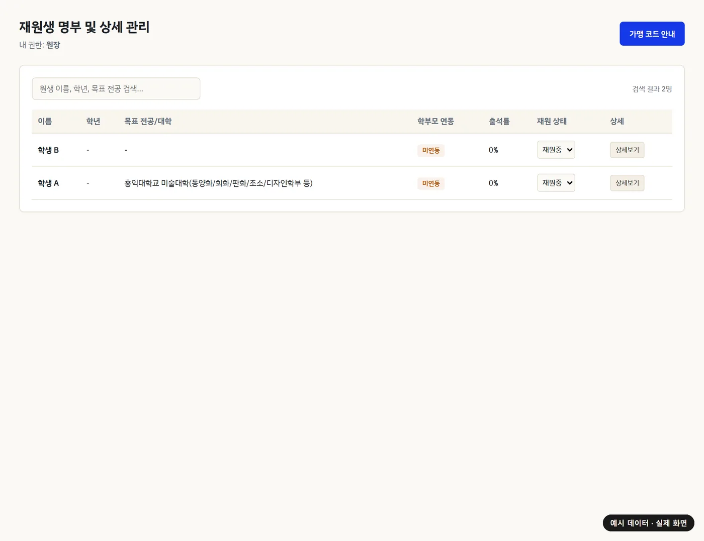Click the 상세 column header
The image size is (704, 541).
click(x=617, y=121)
